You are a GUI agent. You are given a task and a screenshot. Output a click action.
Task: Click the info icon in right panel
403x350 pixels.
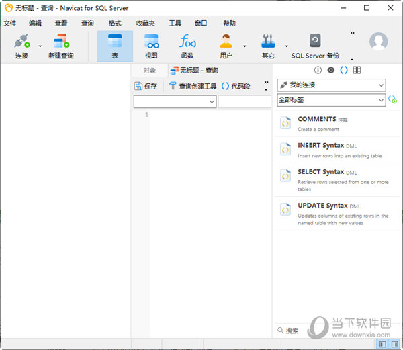click(x=318, y=70)
